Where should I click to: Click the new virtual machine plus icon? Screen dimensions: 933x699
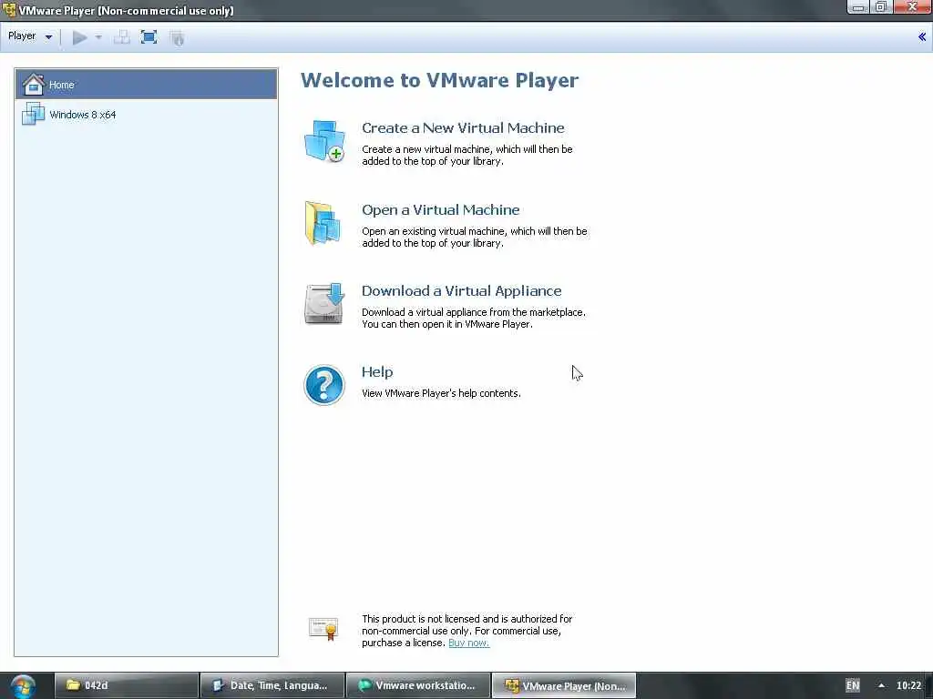click(324, 141)
